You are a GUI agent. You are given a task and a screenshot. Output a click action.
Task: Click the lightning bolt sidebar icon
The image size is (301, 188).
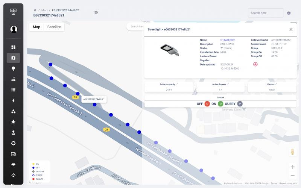(14, 100)
